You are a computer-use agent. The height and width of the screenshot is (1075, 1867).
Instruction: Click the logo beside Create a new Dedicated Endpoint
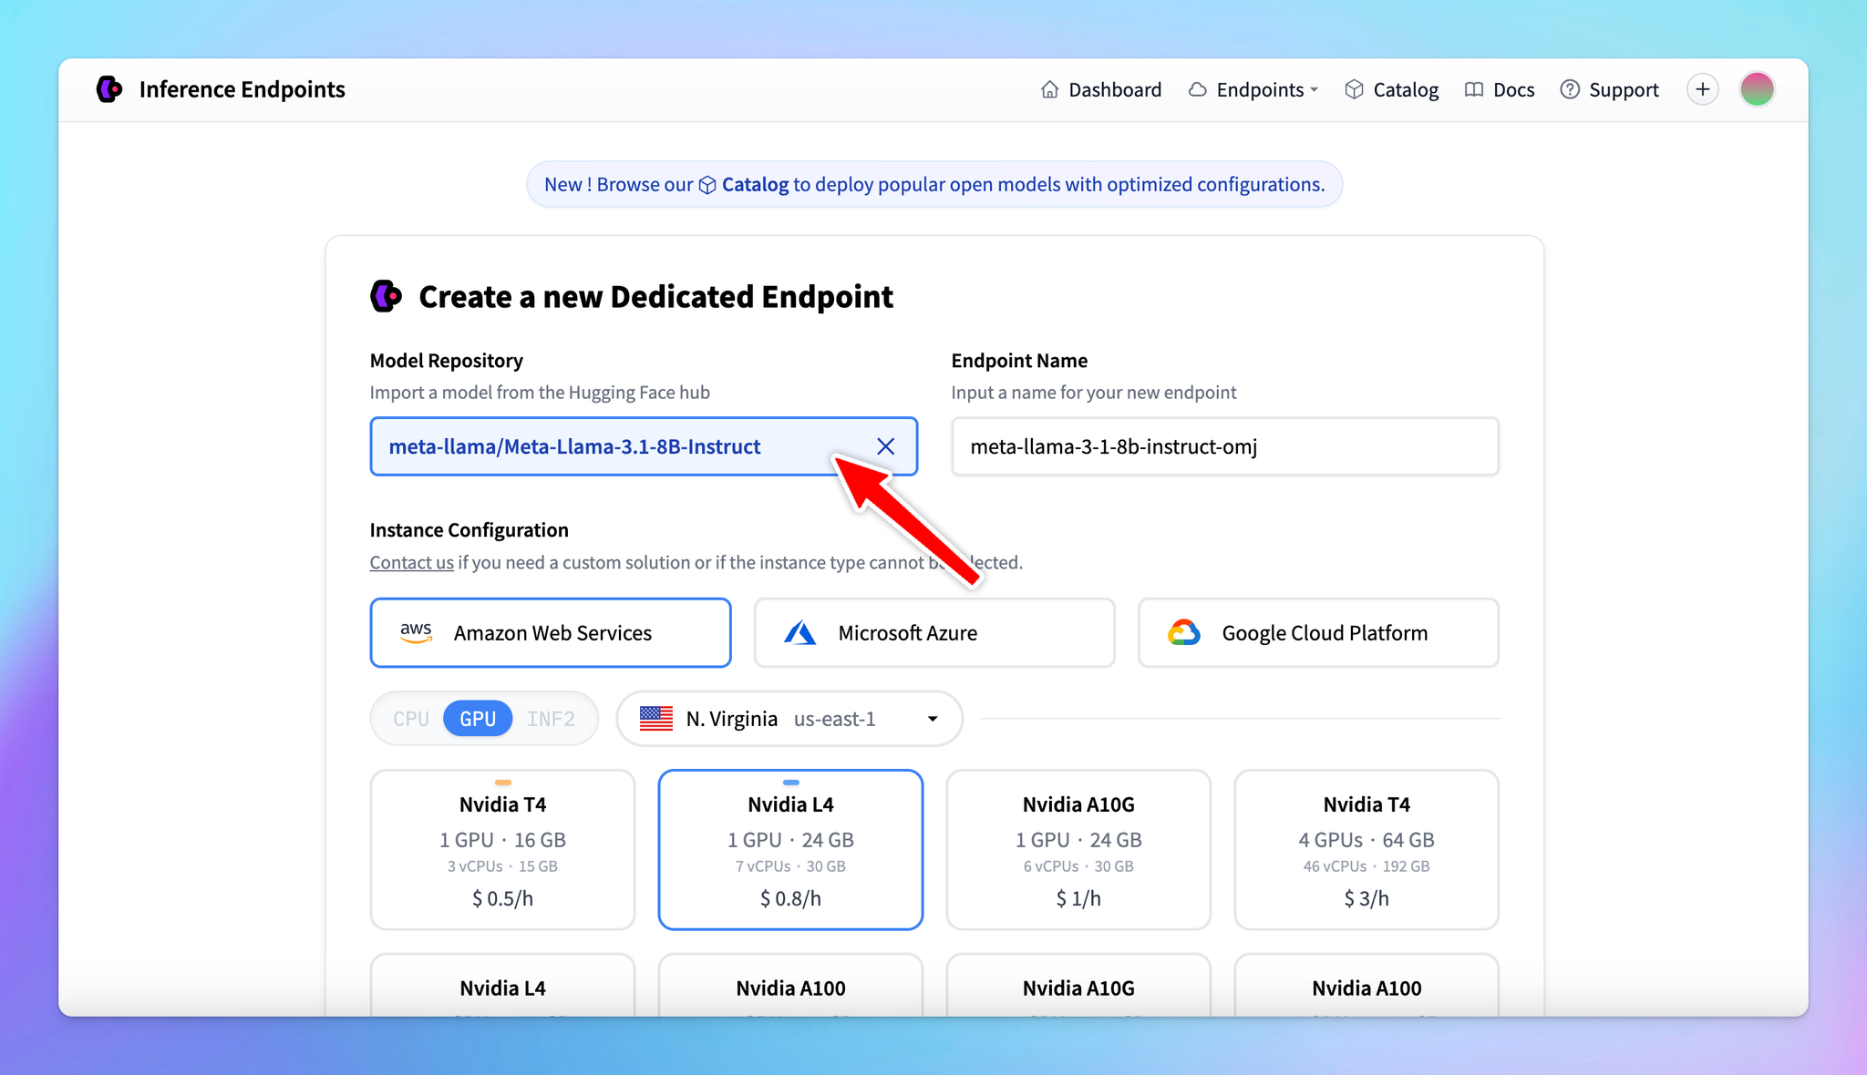(387, 296)
